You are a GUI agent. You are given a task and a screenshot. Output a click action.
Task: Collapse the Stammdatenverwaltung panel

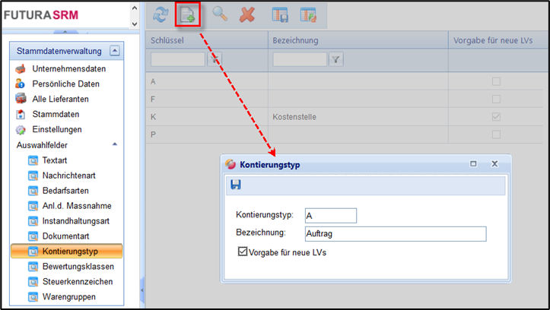114,51
